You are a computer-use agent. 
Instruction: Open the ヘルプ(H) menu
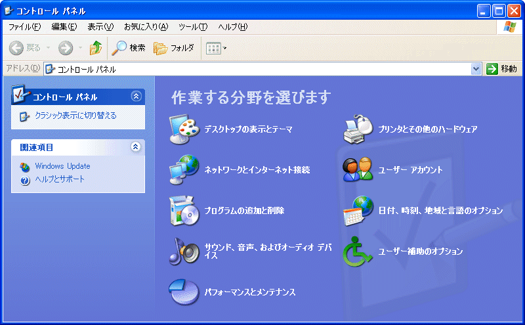[x=233, y=27]
